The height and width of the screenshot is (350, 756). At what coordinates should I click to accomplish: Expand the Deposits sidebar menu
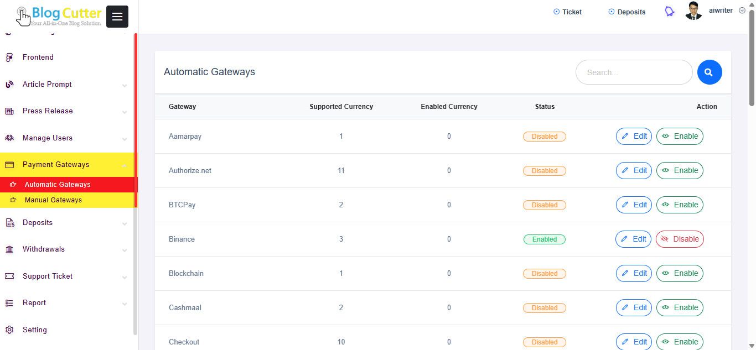pos(38,223)
